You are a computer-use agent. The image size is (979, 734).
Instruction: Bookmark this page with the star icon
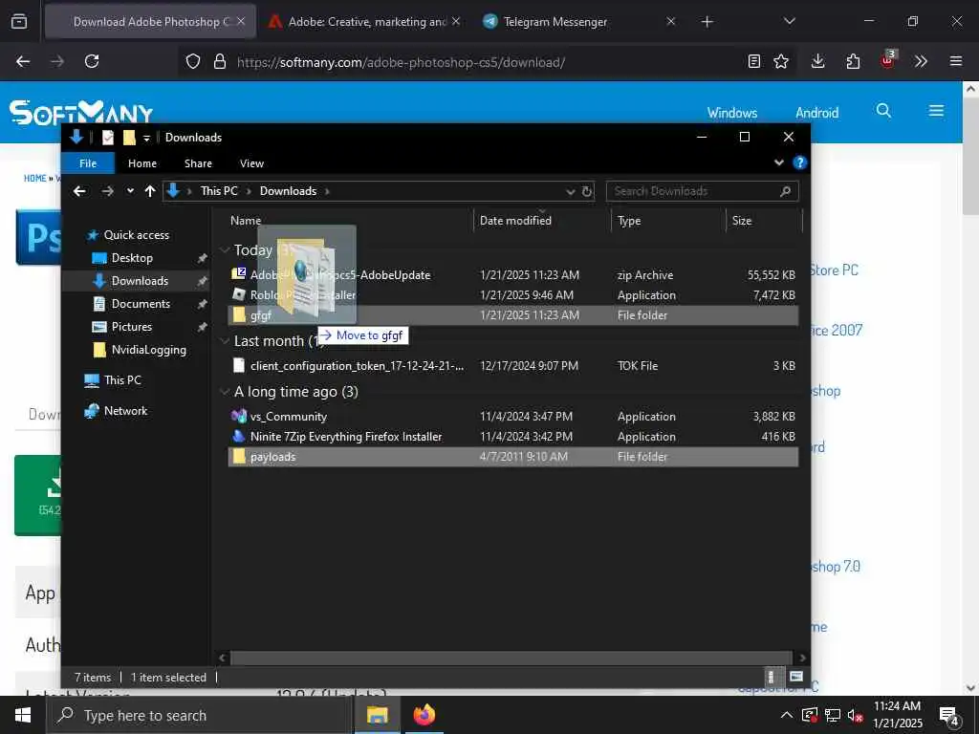point(781,61)
